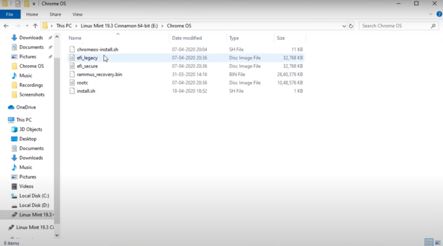The width and height of the screenshot is (443, 246).
Task: Click Chrome OS breadcrumb in address bar
Action: point(179,26)
